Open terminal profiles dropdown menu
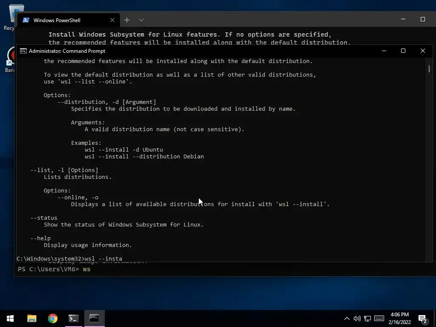Viewport: 436px width, 327px height. (x=141, y=20)
